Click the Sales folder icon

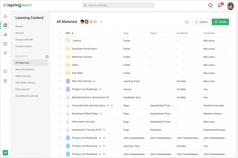tap(68, 65)
